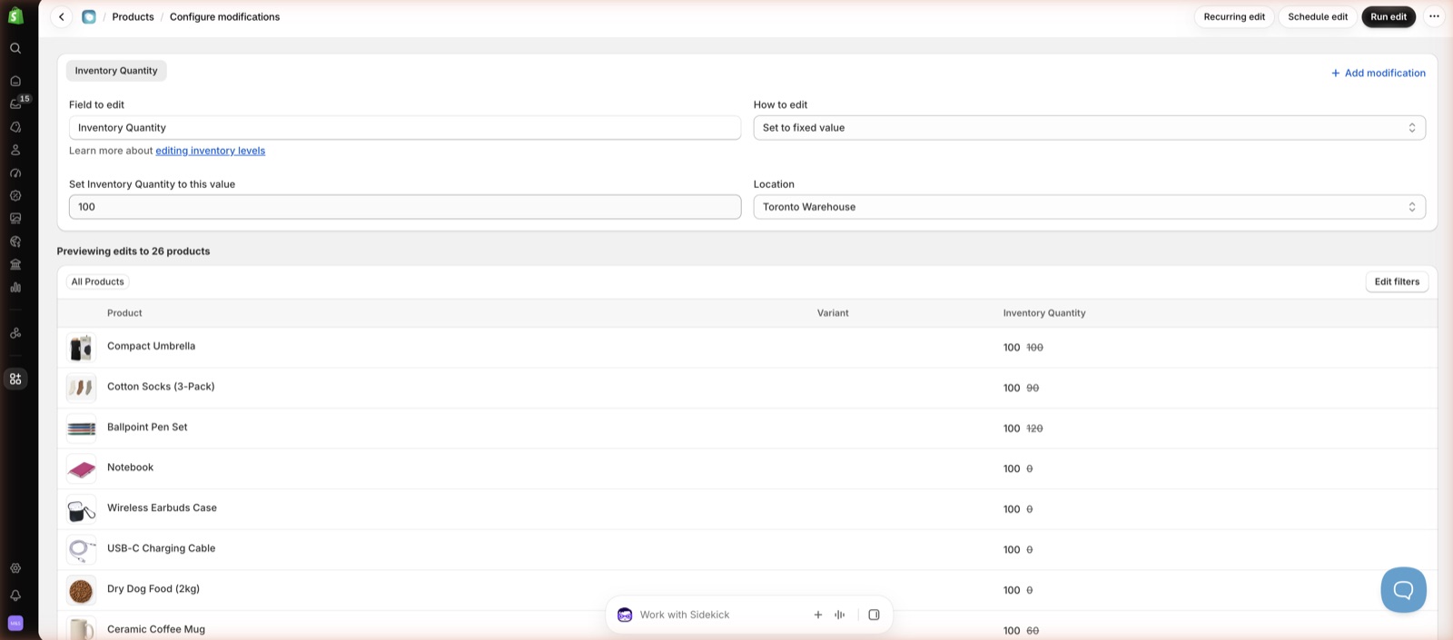Click the Schedule edit button
1453x640 pixels.
(1318, 16)
